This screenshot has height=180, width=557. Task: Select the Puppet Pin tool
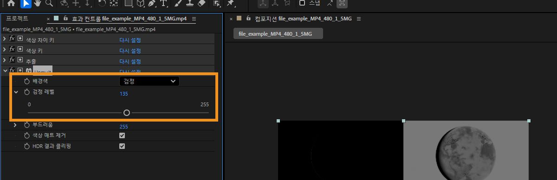pos(230,3)
